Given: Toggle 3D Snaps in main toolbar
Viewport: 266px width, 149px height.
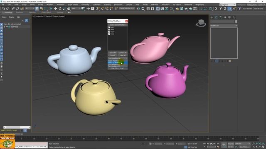Looking at the screenshot, I should click(x=98, y=9).
